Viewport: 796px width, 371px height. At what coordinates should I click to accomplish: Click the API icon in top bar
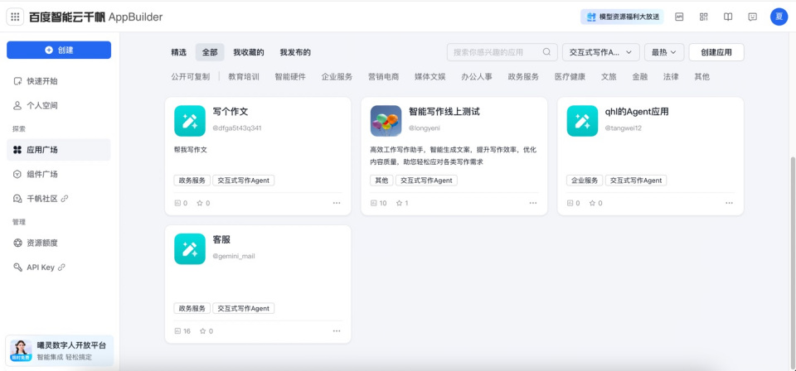pyautogui.click(x=679, y=17)
